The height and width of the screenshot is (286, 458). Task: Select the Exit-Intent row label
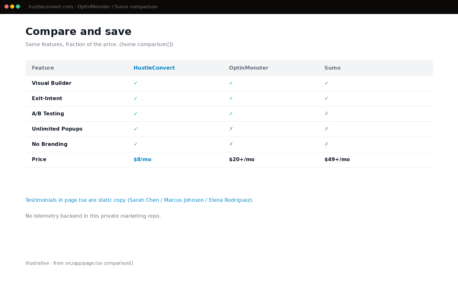[x=47, y=99]
